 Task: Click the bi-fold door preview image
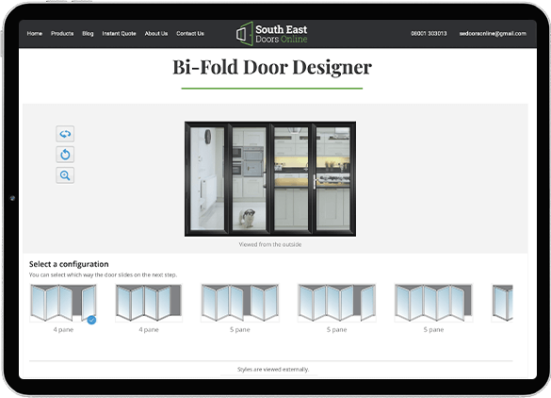click(x=270, y=179)
